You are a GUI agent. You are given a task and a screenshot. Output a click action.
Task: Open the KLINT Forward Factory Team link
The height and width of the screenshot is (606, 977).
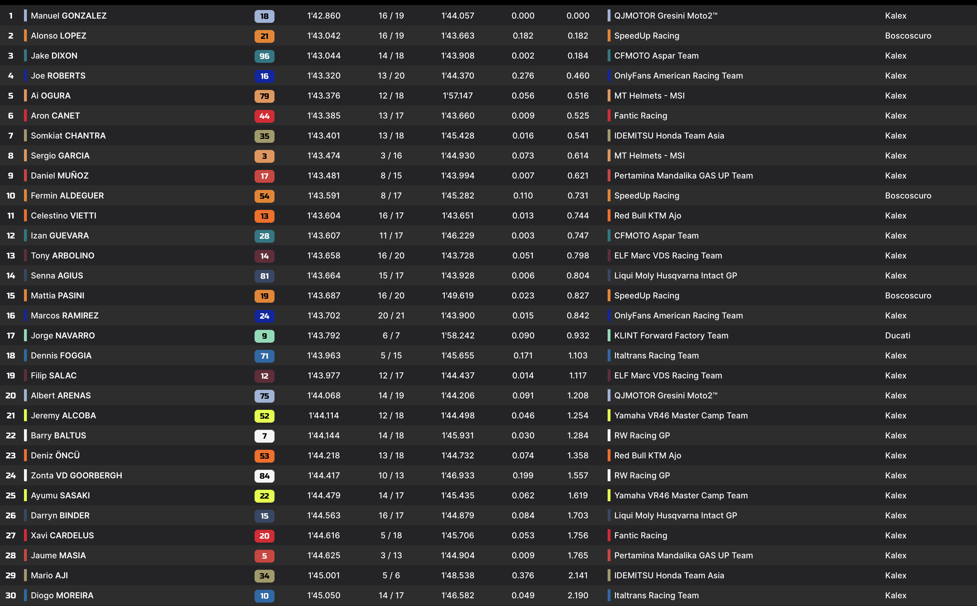coord(671,336)
